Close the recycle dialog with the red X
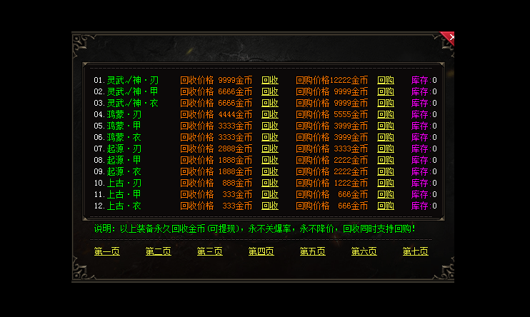The height and width of the screenshot is (317, 530). (x=451, y=37)
